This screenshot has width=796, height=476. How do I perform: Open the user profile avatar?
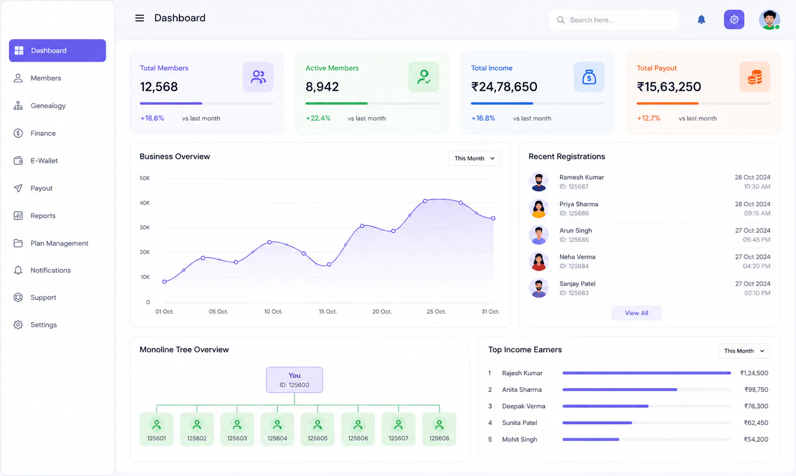tap(769, 20)
